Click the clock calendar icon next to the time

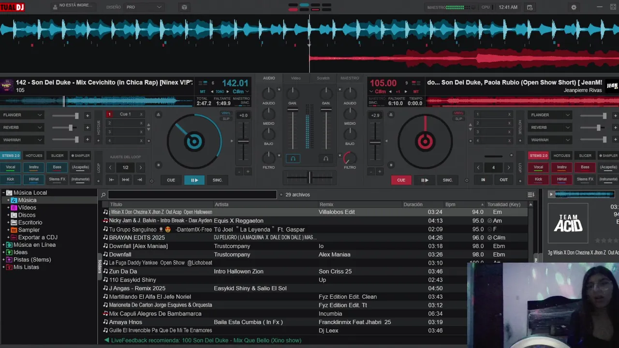[x=530, y=7]
